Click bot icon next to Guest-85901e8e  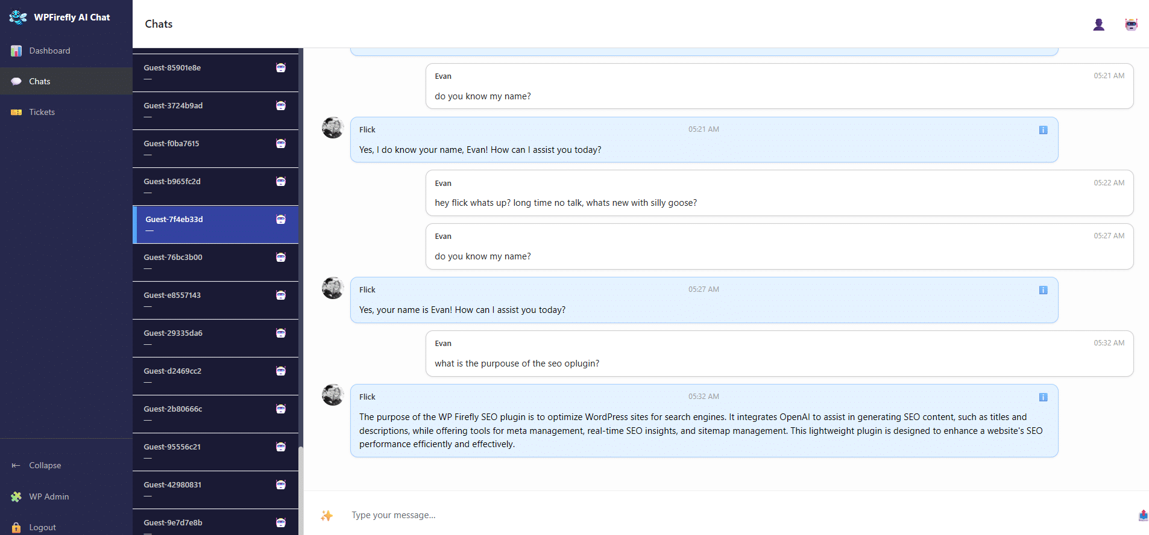click(281, 67)
